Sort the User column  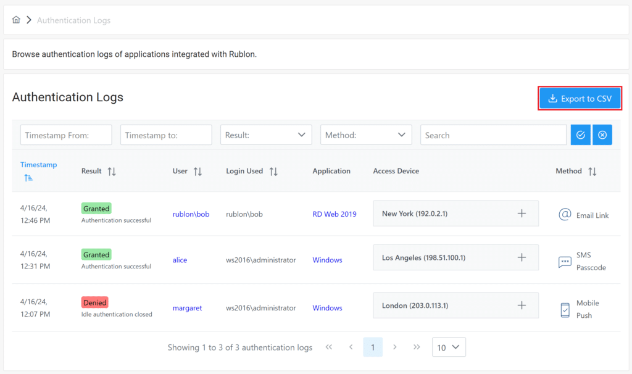tap(197, 172)
